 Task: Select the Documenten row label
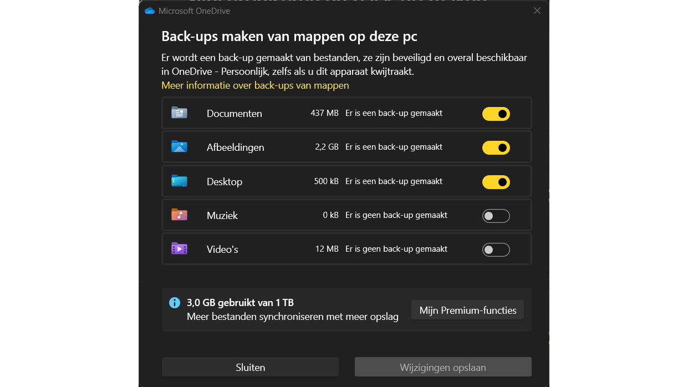(x=234, y=114)
